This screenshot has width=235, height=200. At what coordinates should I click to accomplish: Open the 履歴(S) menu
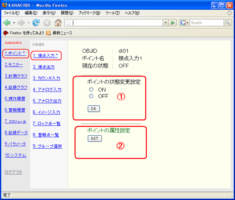click(x=67, y=13)
